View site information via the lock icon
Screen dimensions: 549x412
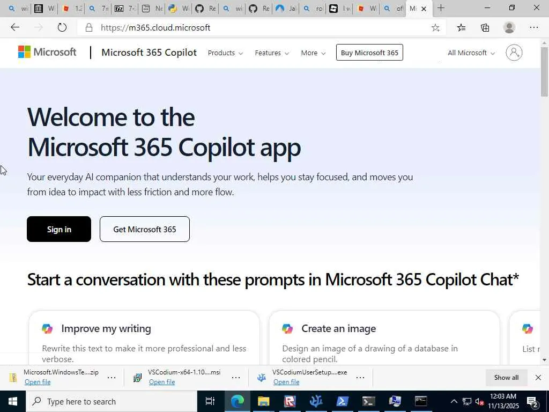[89, 28]
